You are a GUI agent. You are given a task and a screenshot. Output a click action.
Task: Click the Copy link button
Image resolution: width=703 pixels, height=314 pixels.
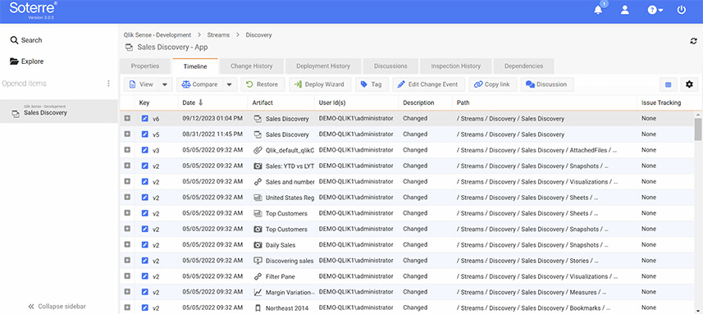click(493, 84)
